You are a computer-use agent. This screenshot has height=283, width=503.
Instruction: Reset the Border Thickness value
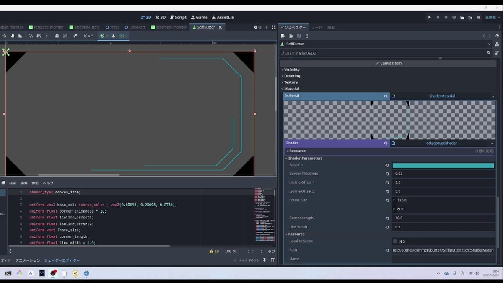click(x=387, y=174)
